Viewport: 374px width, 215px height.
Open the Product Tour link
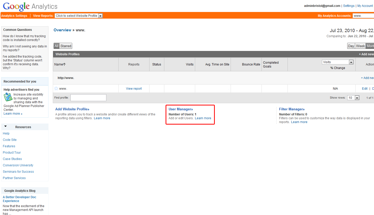pos(12,153)
